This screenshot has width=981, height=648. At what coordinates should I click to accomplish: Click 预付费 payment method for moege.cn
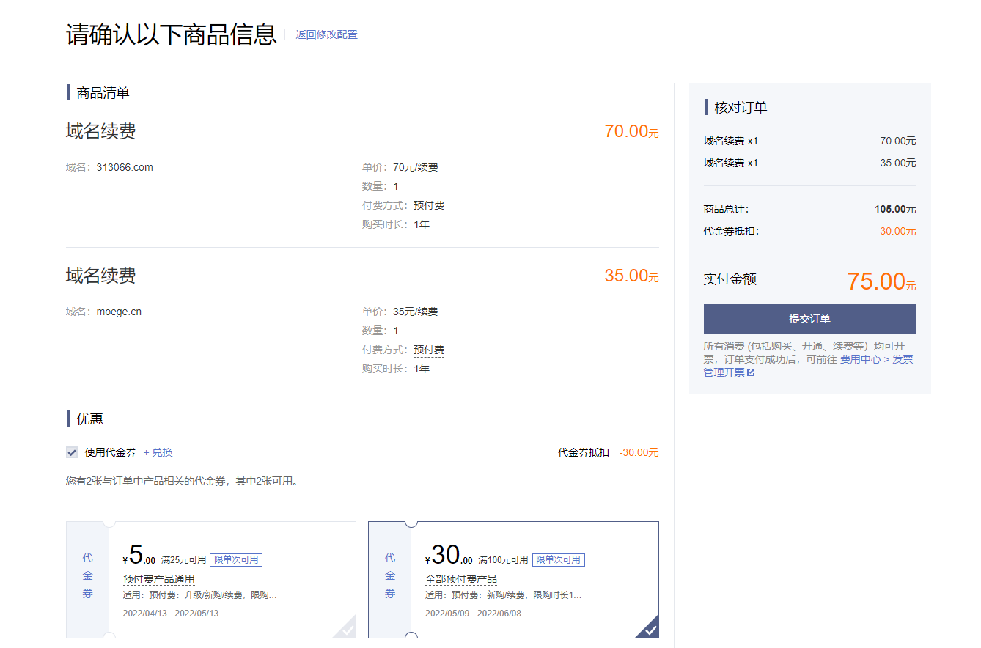[x=429, y=350]
